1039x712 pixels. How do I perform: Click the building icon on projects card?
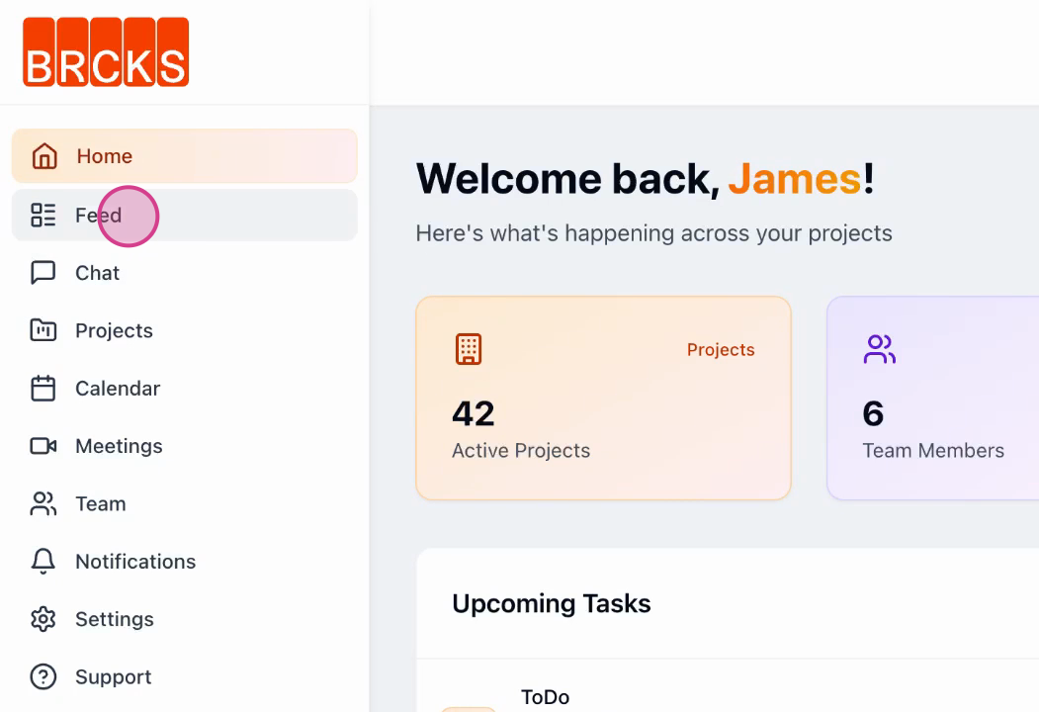click(469, 349)
